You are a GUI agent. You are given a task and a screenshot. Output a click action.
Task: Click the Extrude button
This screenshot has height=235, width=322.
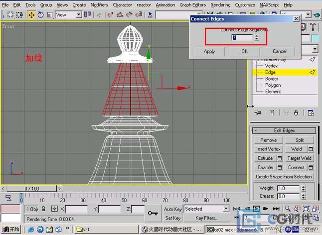(265, 158)
